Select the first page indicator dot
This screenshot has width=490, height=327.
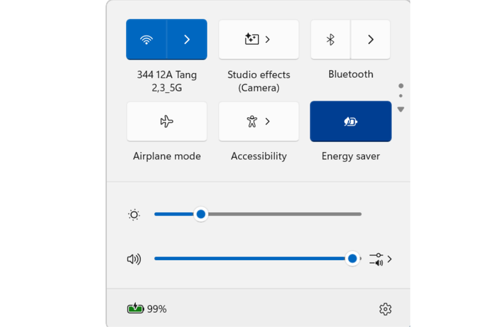401,86
